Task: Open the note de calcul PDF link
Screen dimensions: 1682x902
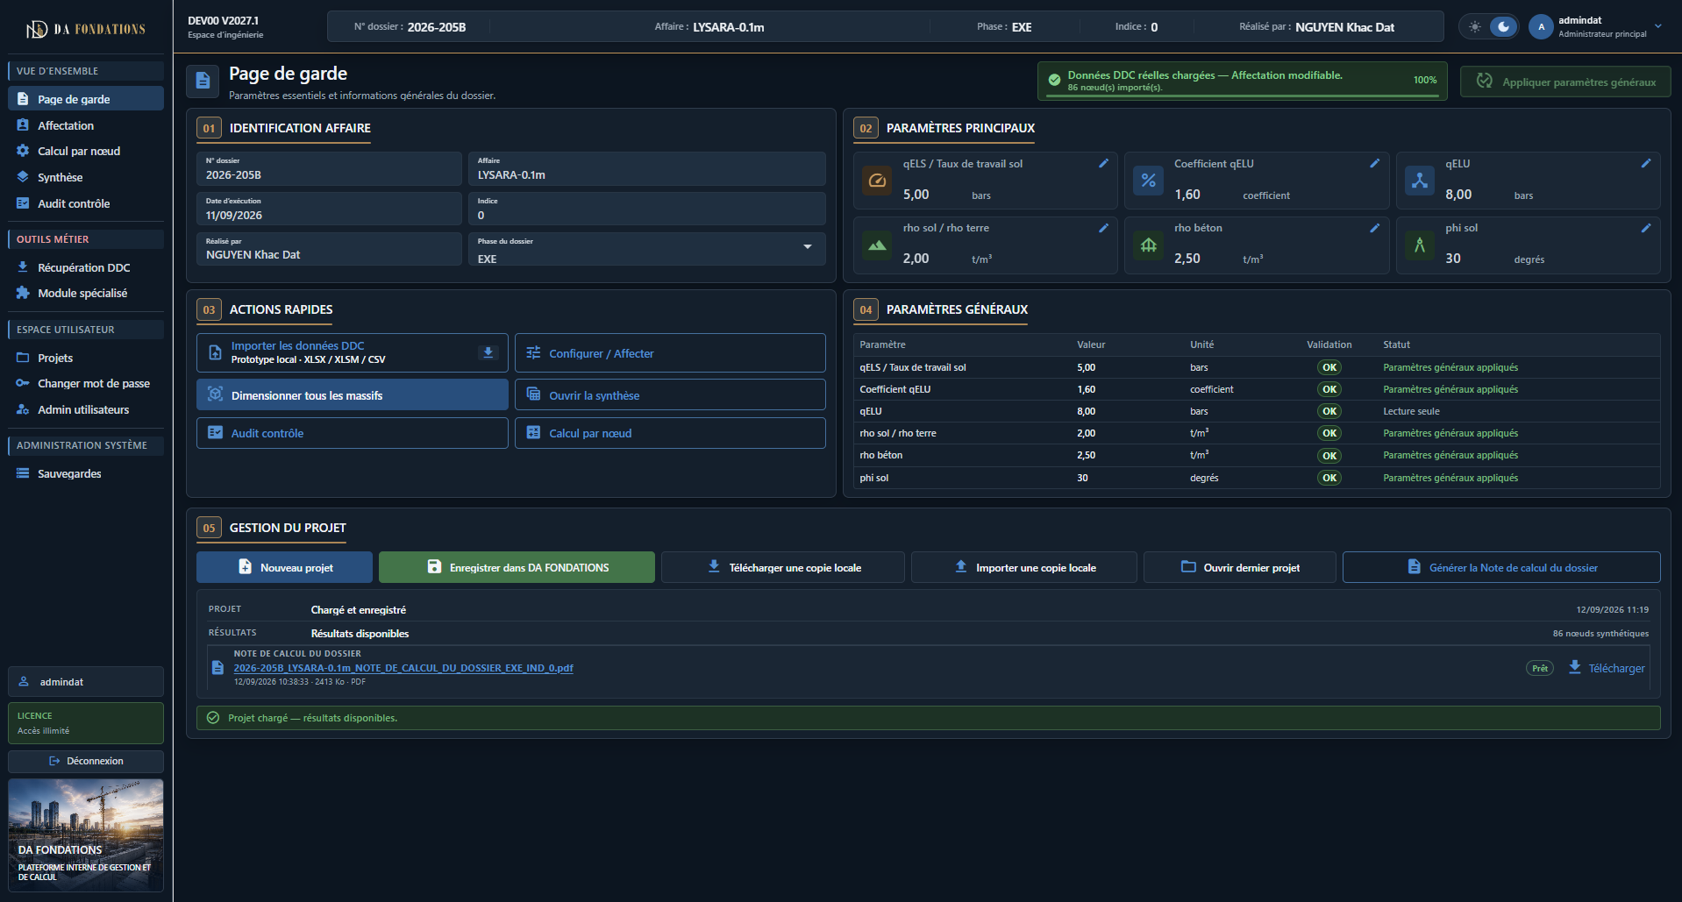Action: [403, 668]
